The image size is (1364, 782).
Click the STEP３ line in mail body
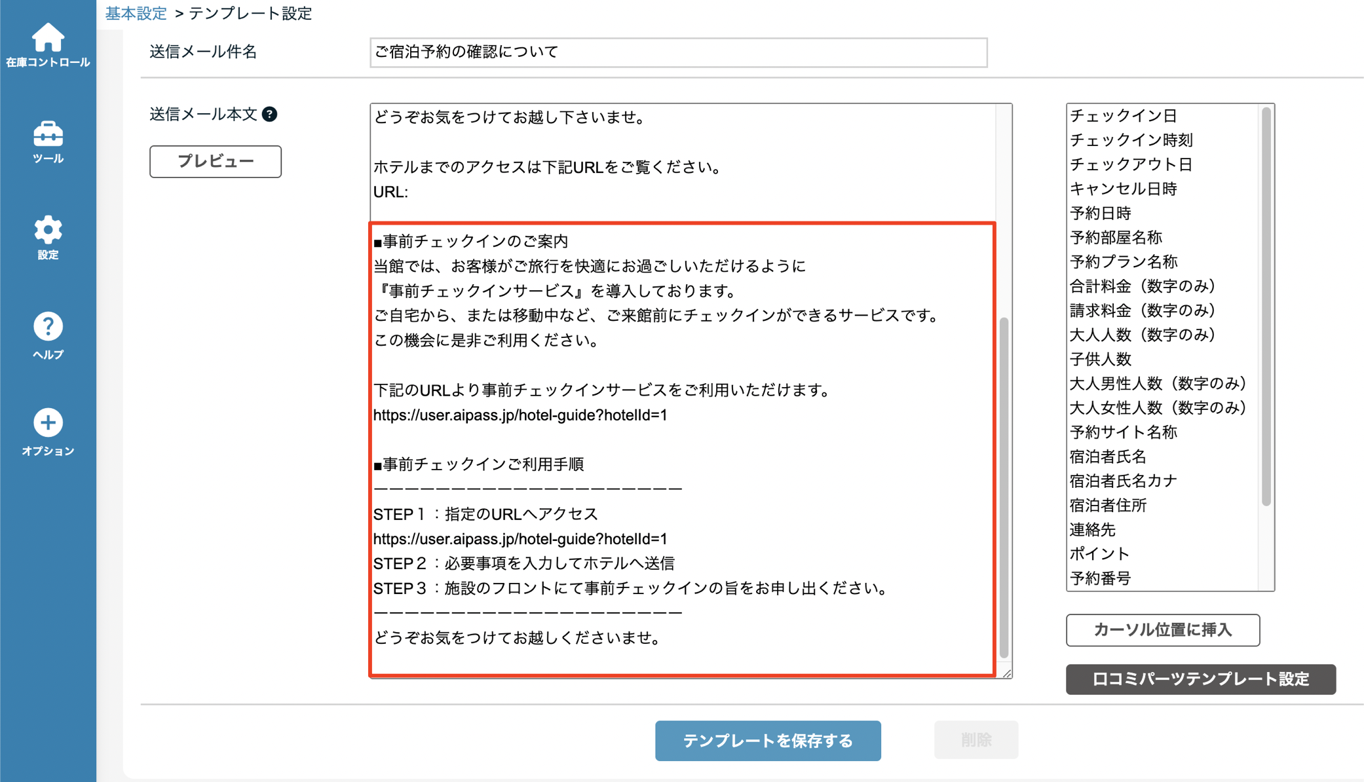(x=630, y=588)
